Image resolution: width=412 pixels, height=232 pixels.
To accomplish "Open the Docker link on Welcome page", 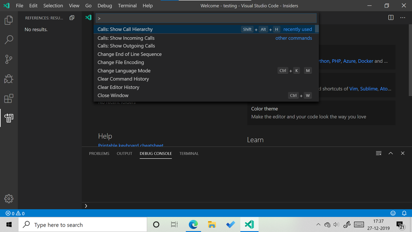I will pos(365,61).
